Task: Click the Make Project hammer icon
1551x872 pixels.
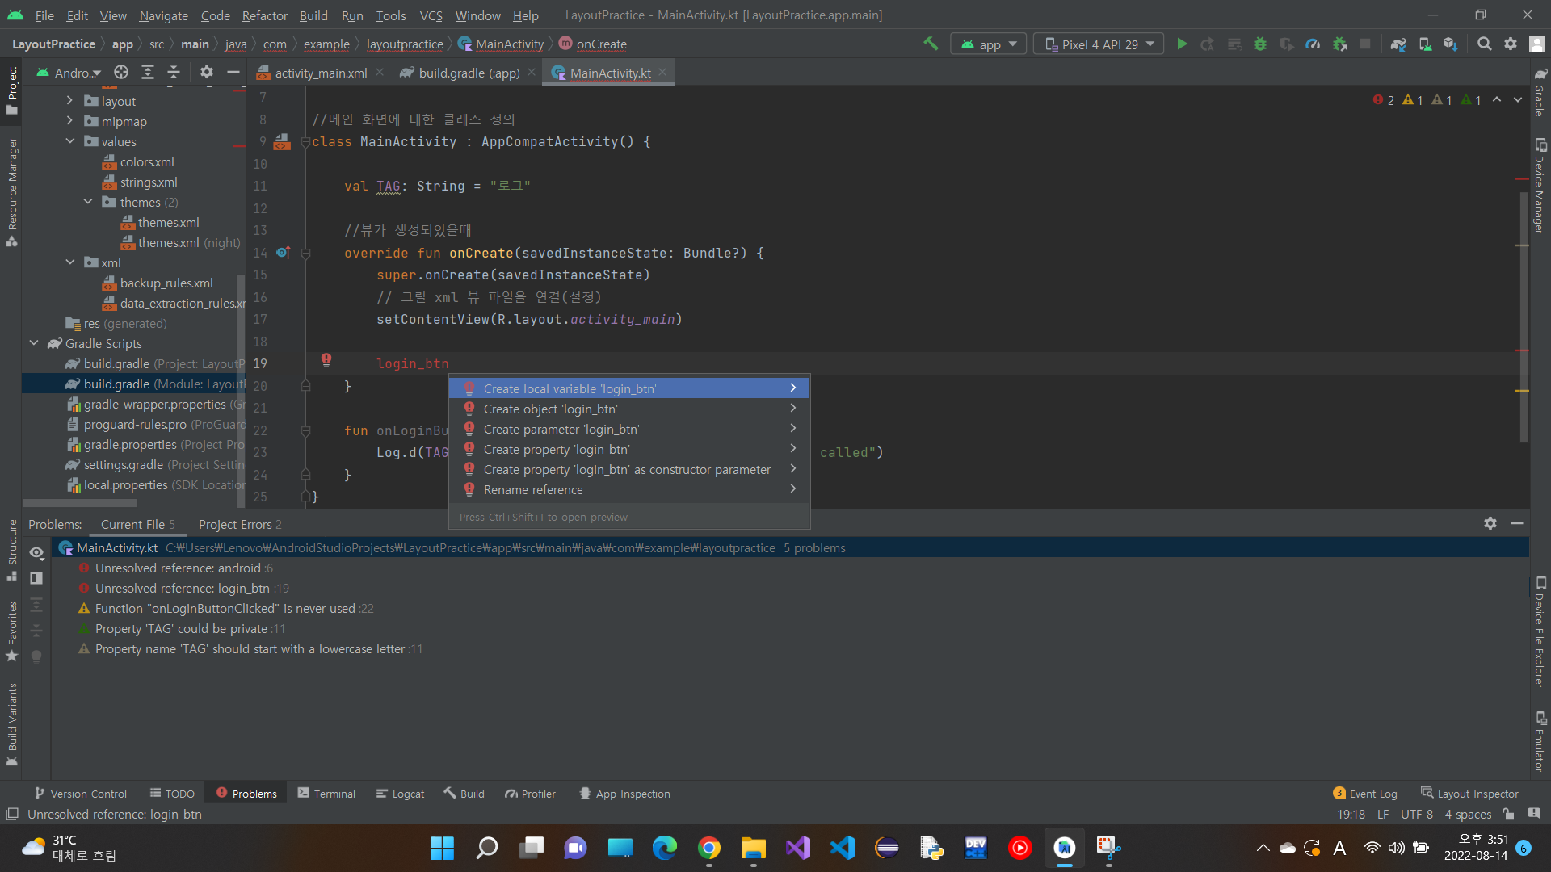Action: (931, 44)
